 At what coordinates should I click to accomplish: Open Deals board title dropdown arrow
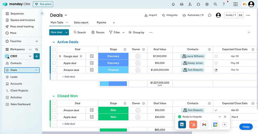66,15
